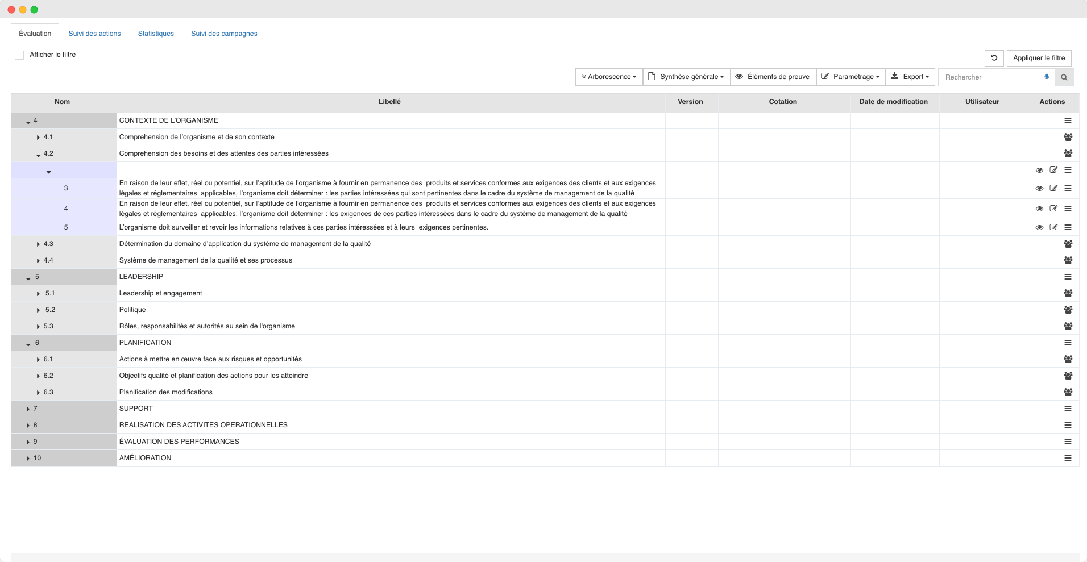This screenshot has width=1087, height=562.
Task: Click Appliquer le filtre button
Action: click(x=1039, y=58)
